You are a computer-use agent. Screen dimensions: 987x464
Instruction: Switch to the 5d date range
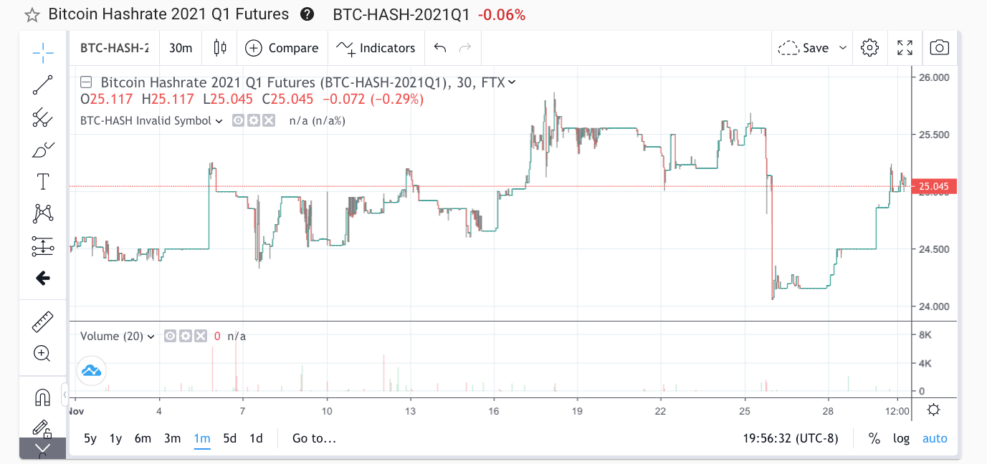[x=229, y=438]
